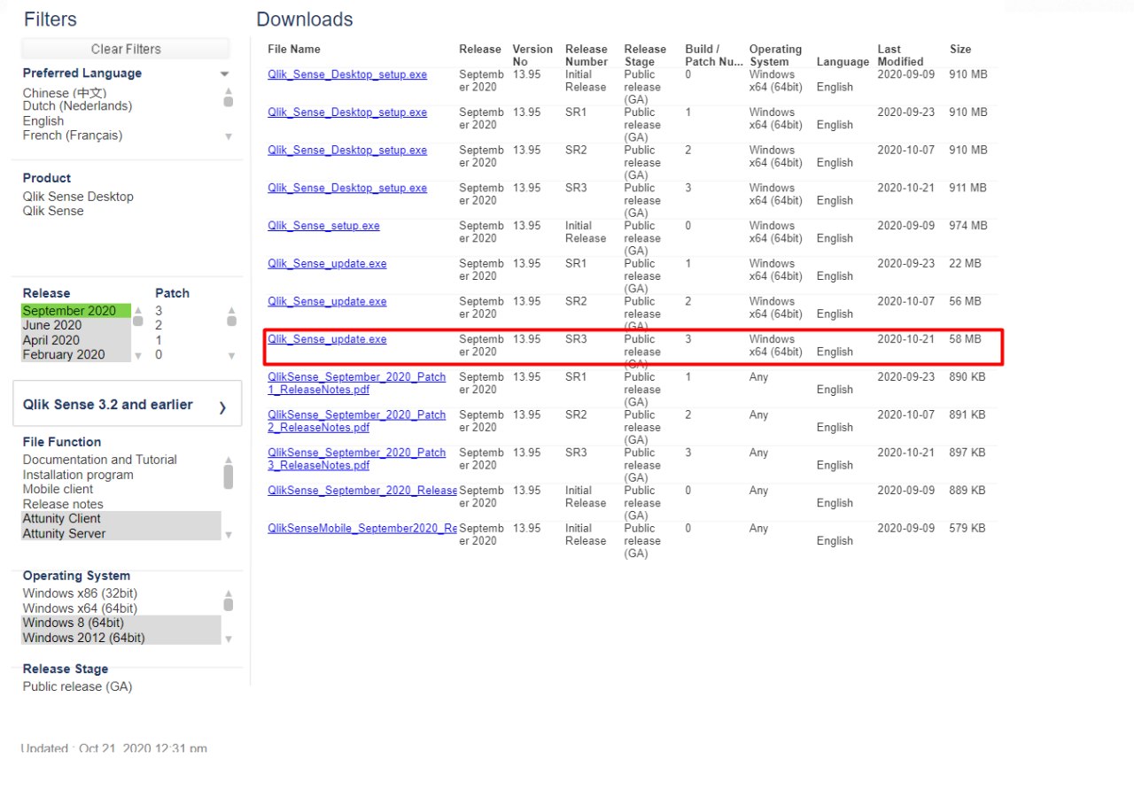
Task: Open the QlikSense_September_2020_Release notes link, 889 KB
Action: click(x=362, y=491)
